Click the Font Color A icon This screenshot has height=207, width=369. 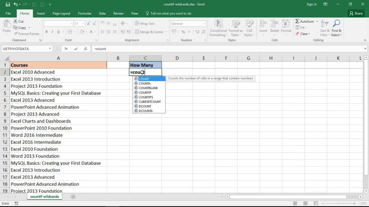pyautogui.click(x=91, y=32)
